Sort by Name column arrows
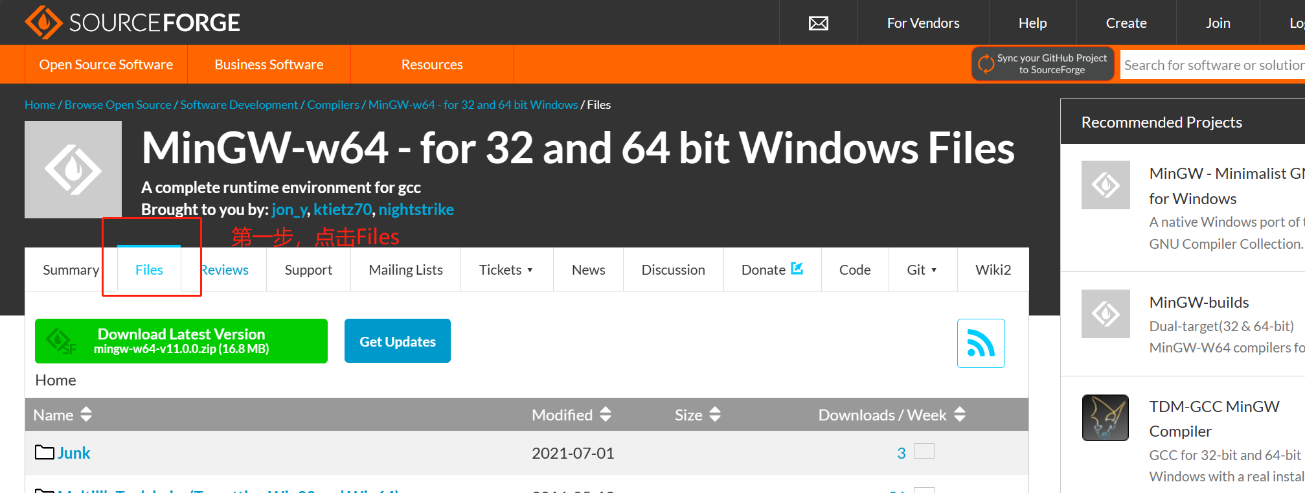 click(86, 415)
